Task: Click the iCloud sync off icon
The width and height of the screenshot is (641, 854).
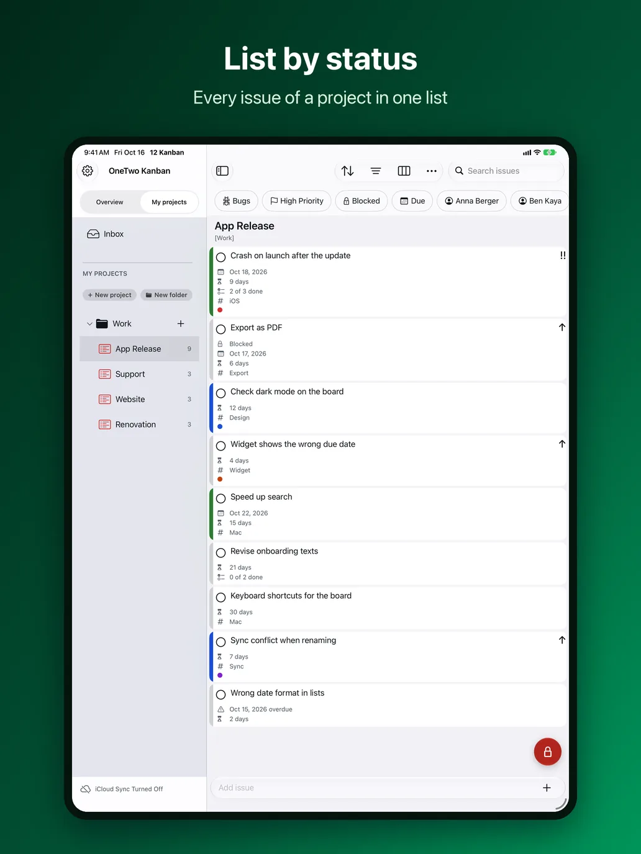Action: pos(86,789)
